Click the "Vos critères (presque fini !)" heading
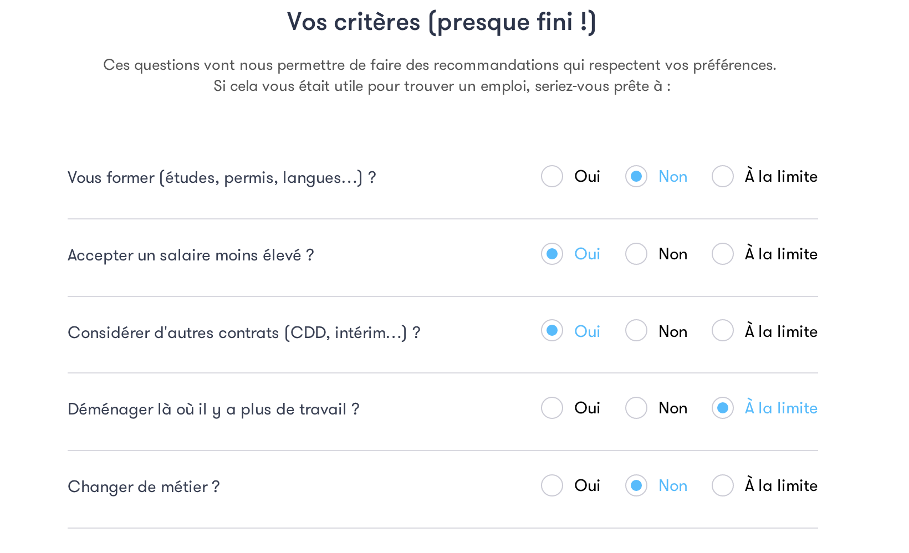 (x=441, y=23)
